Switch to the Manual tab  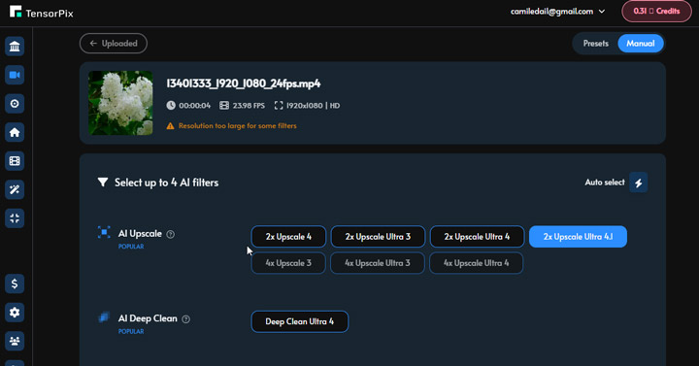pos(641,44)
